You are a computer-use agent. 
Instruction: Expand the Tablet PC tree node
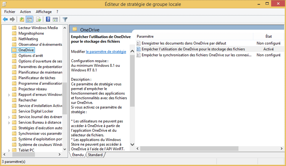click(x=9, y=150)
